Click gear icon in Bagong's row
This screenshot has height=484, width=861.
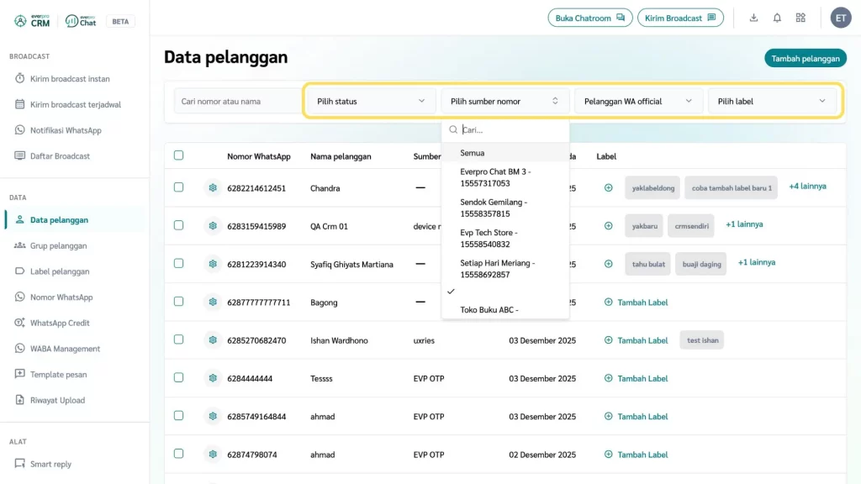tap(213, 302)
